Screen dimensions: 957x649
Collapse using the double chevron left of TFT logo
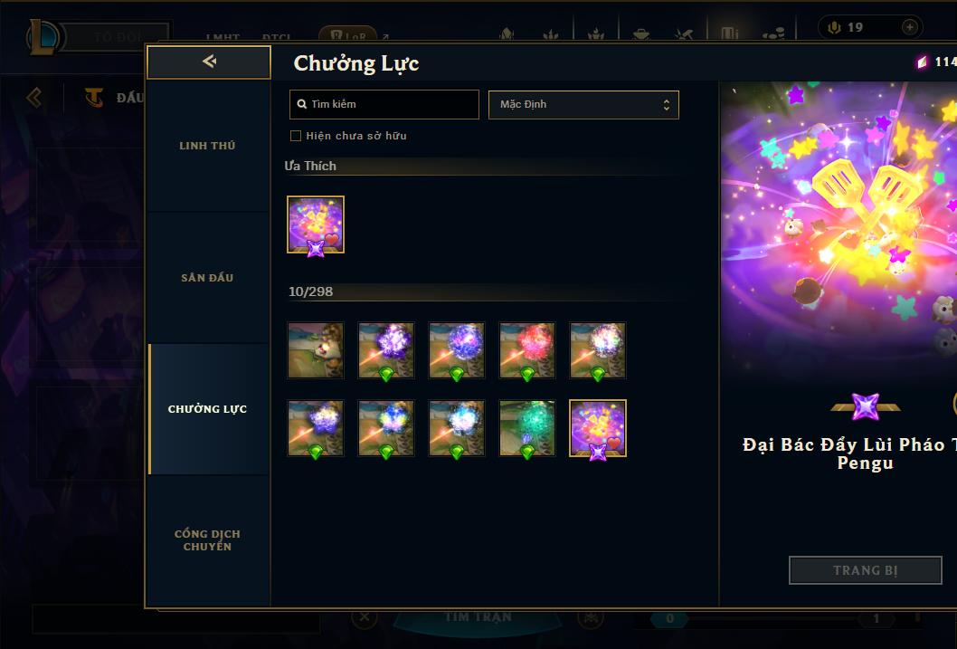pos(34,97)
